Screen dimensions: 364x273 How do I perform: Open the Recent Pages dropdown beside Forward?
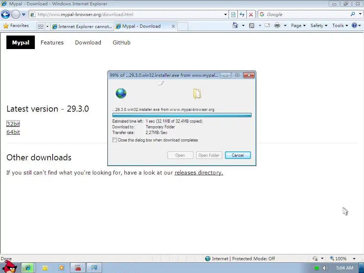point(23,14)
